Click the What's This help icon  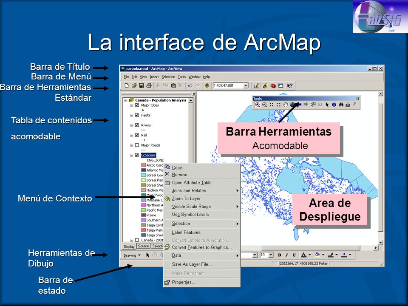coord(289,85)
